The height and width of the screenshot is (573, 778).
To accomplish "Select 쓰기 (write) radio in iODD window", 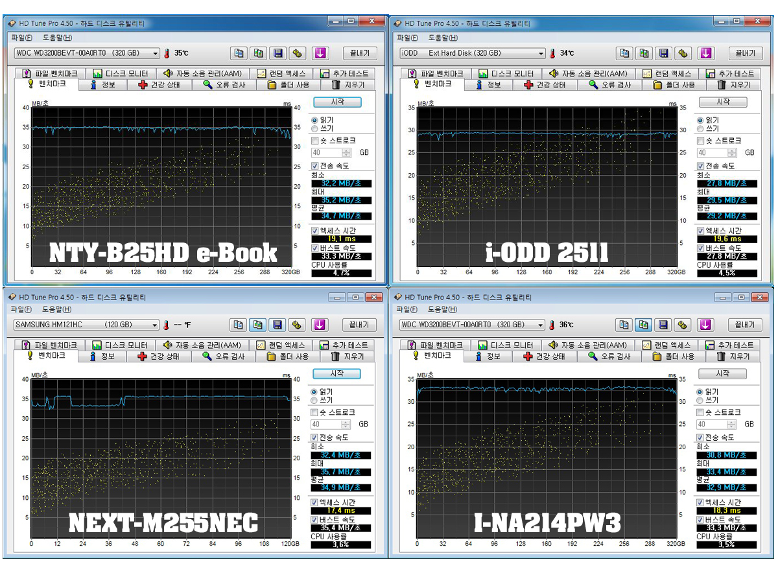I will (700, 128).
